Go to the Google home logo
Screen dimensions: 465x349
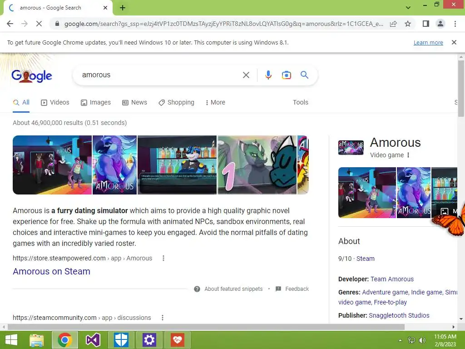32,76
